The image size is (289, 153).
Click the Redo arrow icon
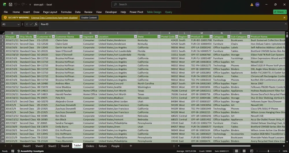23,4
